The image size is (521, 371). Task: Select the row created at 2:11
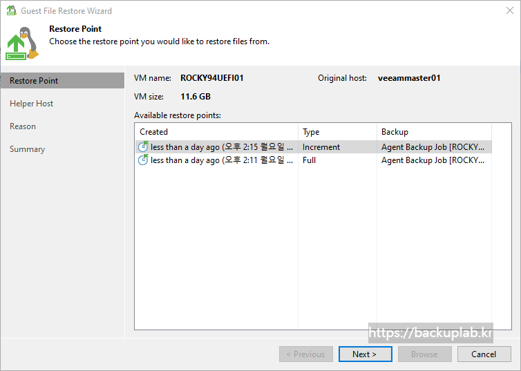313,160
